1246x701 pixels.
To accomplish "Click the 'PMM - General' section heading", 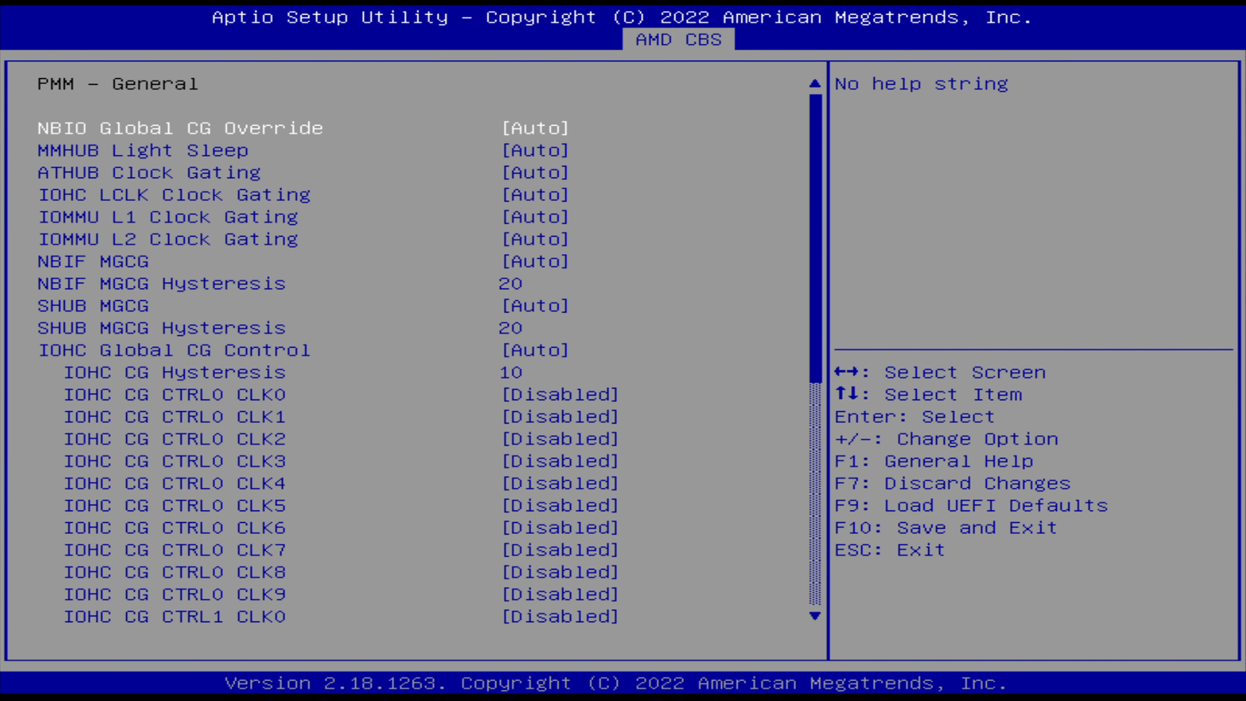I will [118, 84].
